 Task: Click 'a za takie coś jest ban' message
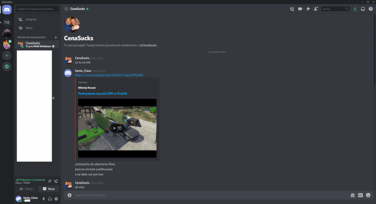(89, 175)
